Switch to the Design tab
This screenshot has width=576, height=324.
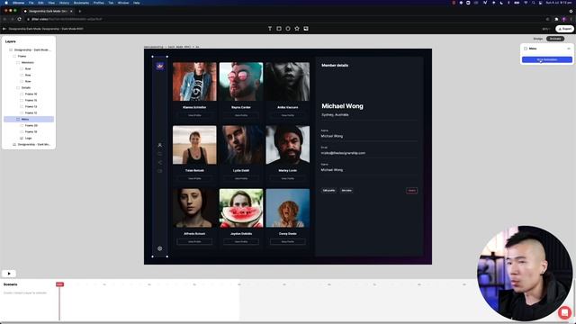538,39
